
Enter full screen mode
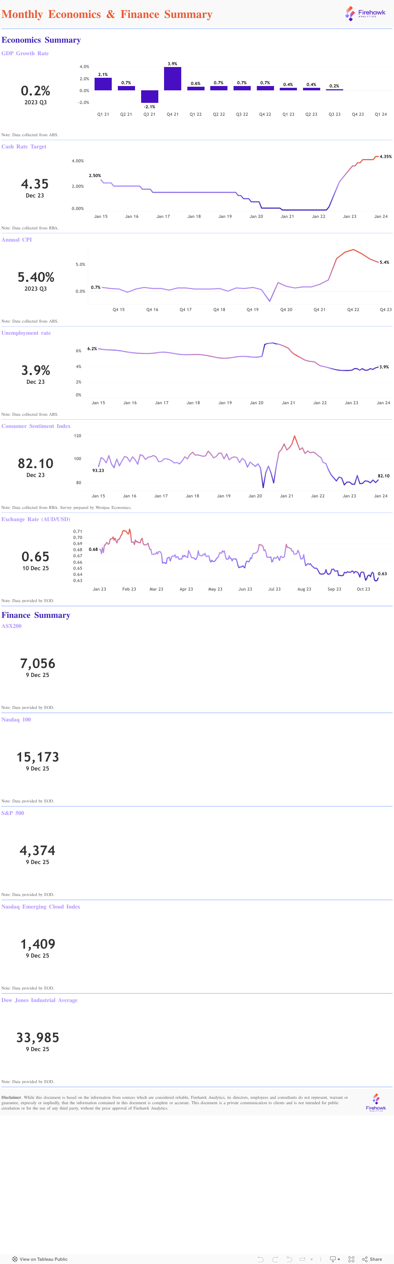(x=351, y=1259)
